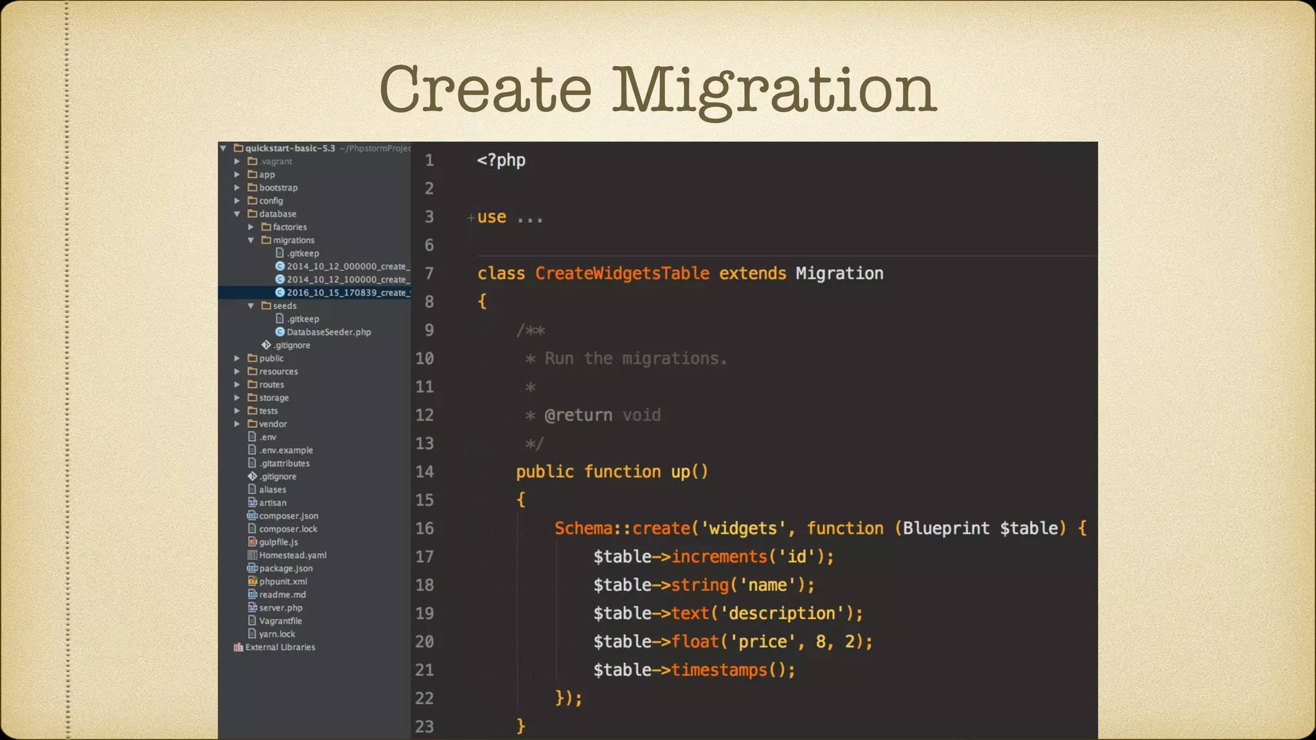Image resolution: width=1316 pixels, height=740 pixels.
Task: Click the seeds folder icon
Action: click(266, 306)
